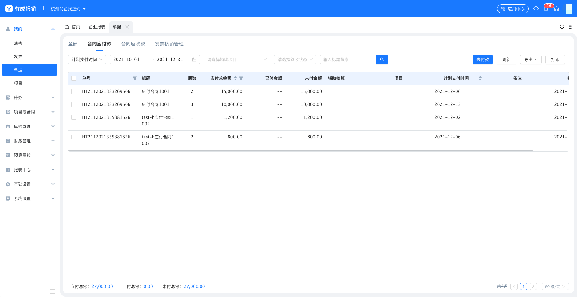Expand 单据管理 section chevron
The height and width of the screenshot is (297, 577).
(x=53, y=126)
